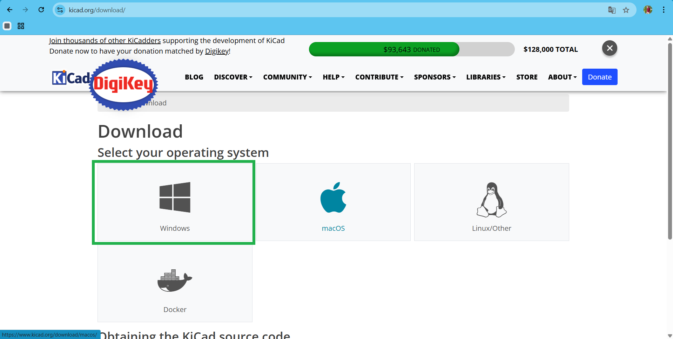Dismiss the donation banner with X
Image resolution: width=673 pixels, height=339 pixels.
coord(610,48)
